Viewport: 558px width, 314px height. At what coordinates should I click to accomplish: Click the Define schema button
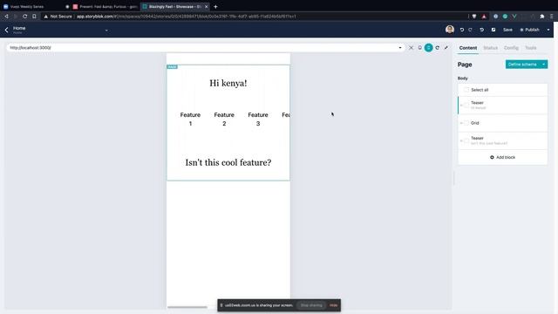pyautogui.click(x=522, y=65)
